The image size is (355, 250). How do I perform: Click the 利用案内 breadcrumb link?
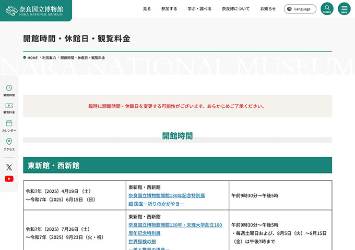coord(49,58)
